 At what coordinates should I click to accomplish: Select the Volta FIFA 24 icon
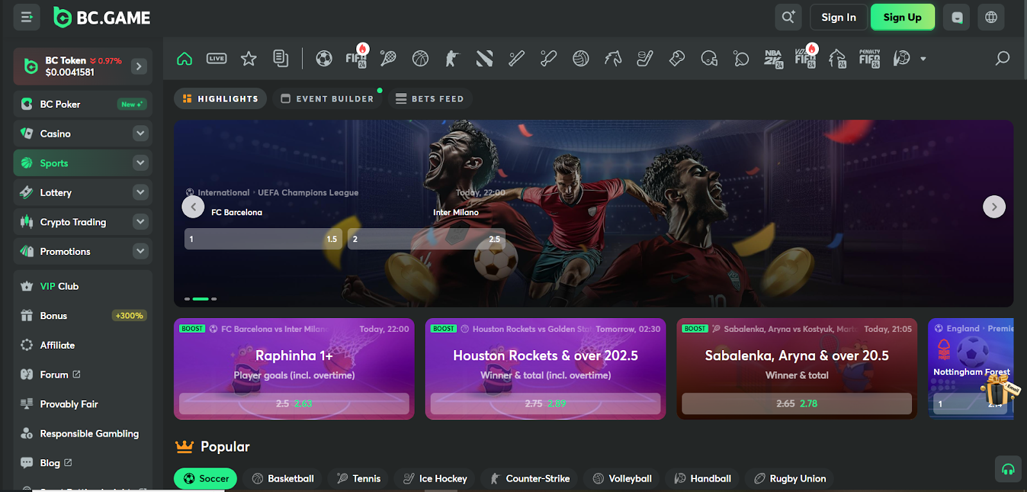pyautogui.click(x=806, y=57)
